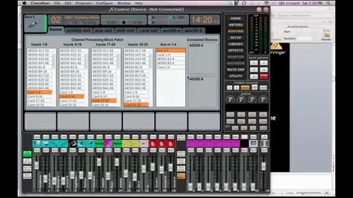Go to the previous scene with the back arrow

(x=229, y=87)
